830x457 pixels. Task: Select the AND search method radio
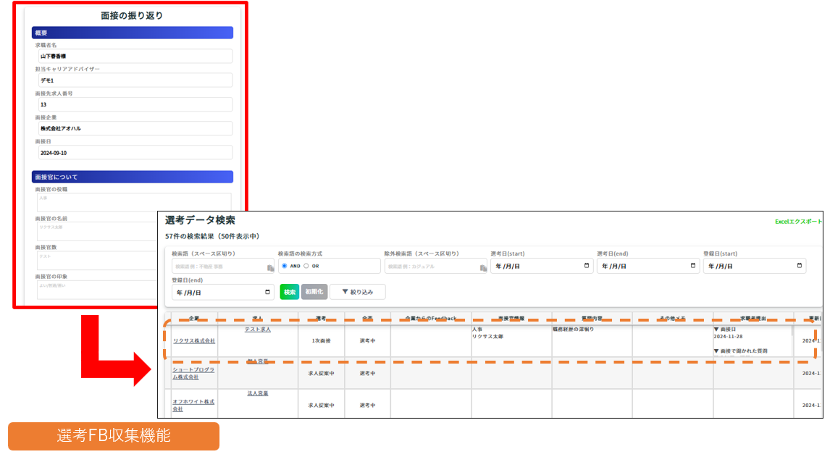(285, 266)
